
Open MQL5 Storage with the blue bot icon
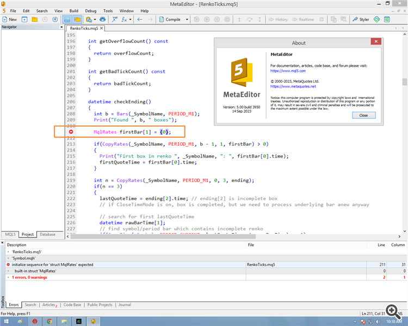click(103, 20)
